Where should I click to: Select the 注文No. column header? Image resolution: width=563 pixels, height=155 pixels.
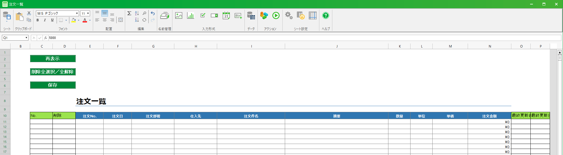pos(90,116)
